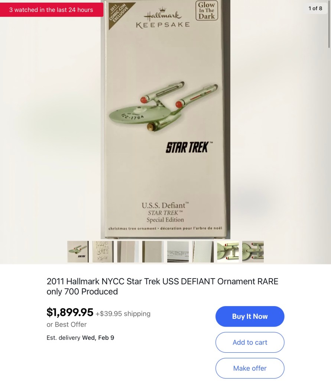This screenshot has height=381, width=331.
Task: Click the +$39.95 shipping details
Action: pyautogui.click(x=123, y=314)
